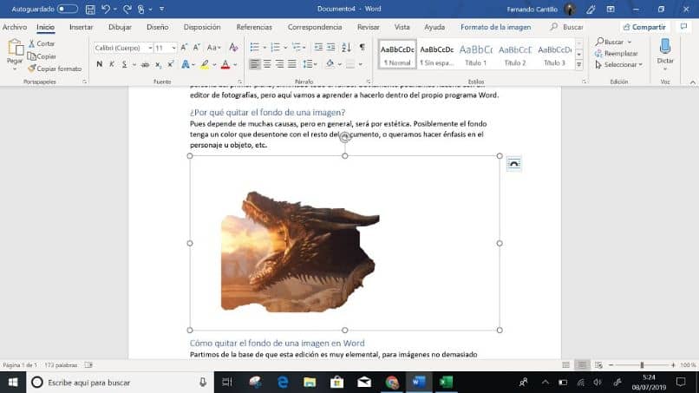Screen dimensions: 699x393
Task: Click the save icon in title bar
Action: (90, 9)
